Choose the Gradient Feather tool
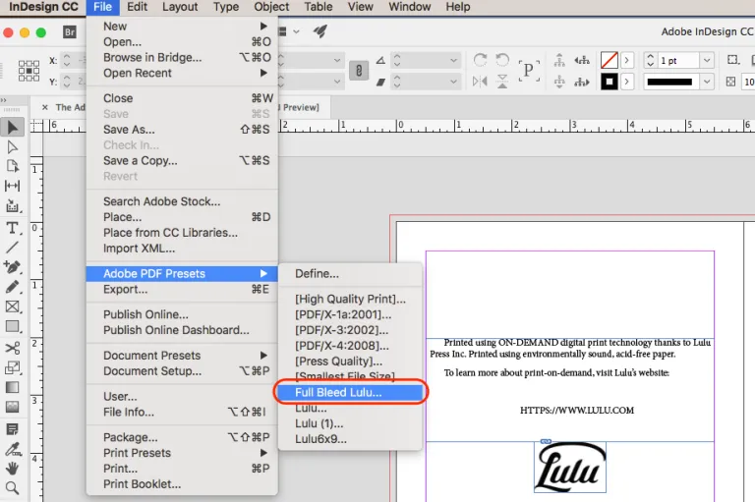 pyautogui.click(x=13, y=407)
